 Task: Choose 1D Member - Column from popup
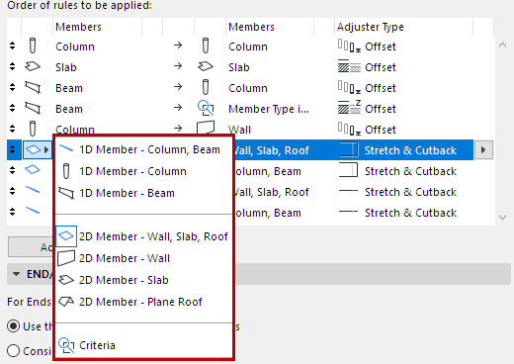[x=144, y=171]
